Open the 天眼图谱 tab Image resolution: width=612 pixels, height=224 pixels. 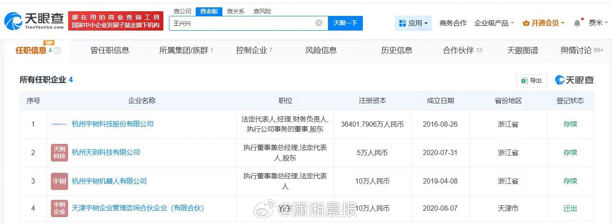coord(522,50)
